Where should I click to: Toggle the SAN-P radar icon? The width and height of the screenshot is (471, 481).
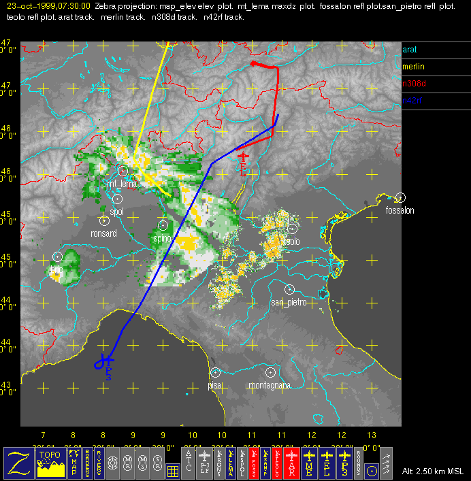click(265, 463)
